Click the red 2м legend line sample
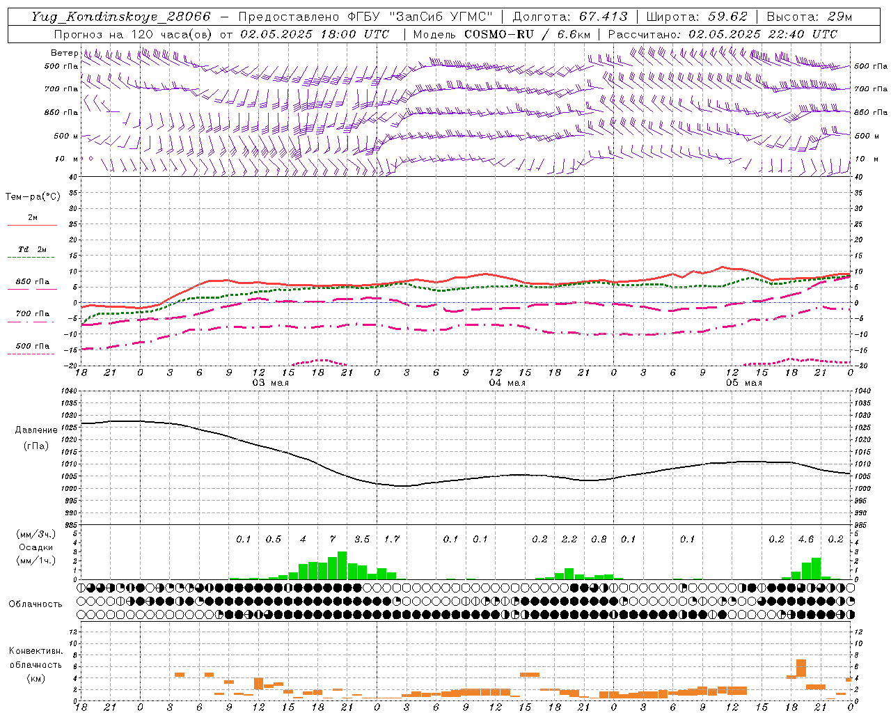Screen dimensions: 891x713 (x=32, y=225)
